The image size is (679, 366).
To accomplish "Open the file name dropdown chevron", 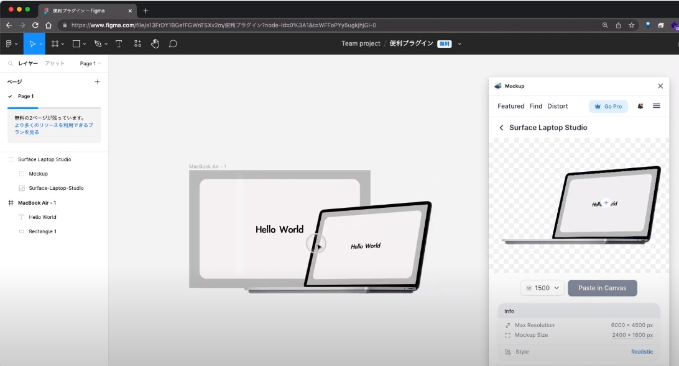I will pos(460,43).
